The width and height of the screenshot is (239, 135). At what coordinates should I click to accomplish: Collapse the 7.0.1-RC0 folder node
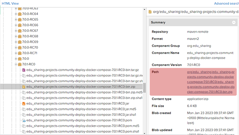16,65
